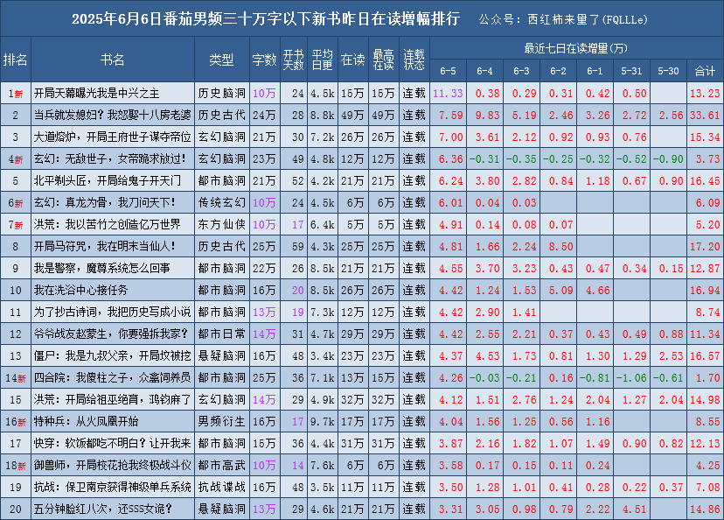The width and height of the screenshot is (724, 520).
Task: Select book title 特种兵：从火凤凰开始
Action: point(86,422)
